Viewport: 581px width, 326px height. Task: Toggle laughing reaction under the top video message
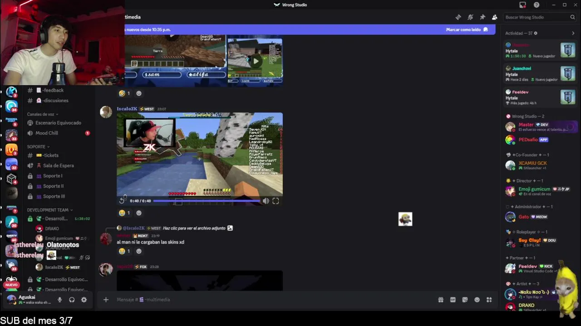pyautogui.click(x=124, y=93)
